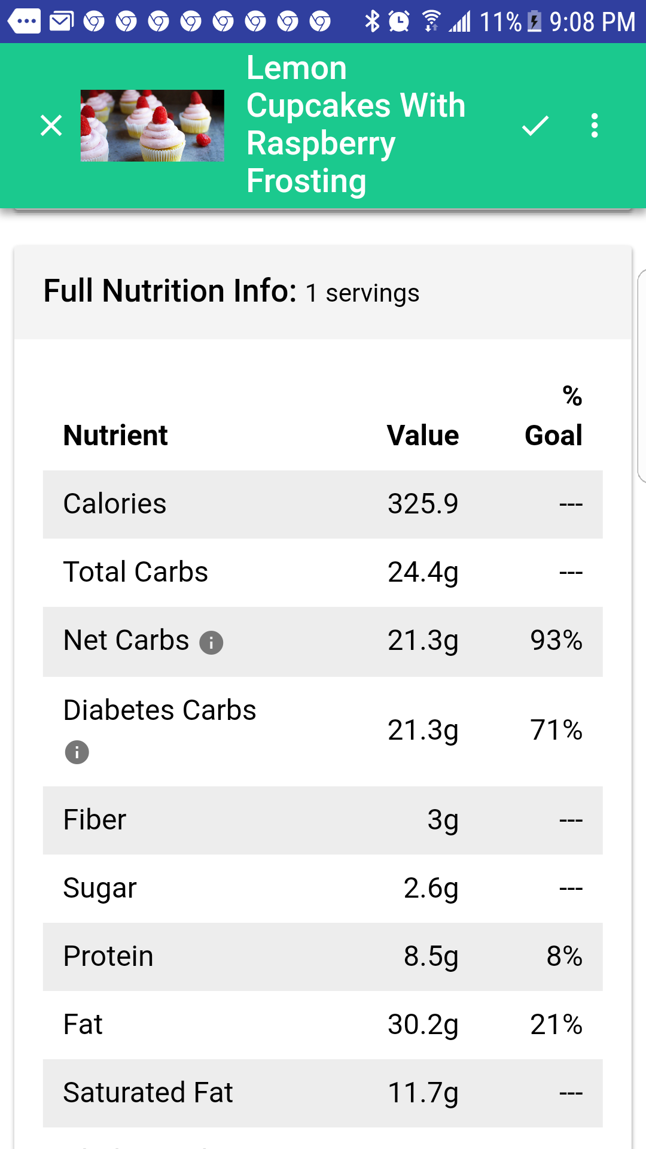Confirm recipe with the checkmark icon
Screen dimensions: 646x1149
point(535,126)
